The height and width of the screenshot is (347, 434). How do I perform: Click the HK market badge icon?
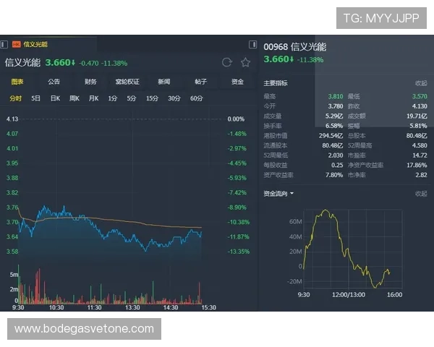[x=16, y=44]
